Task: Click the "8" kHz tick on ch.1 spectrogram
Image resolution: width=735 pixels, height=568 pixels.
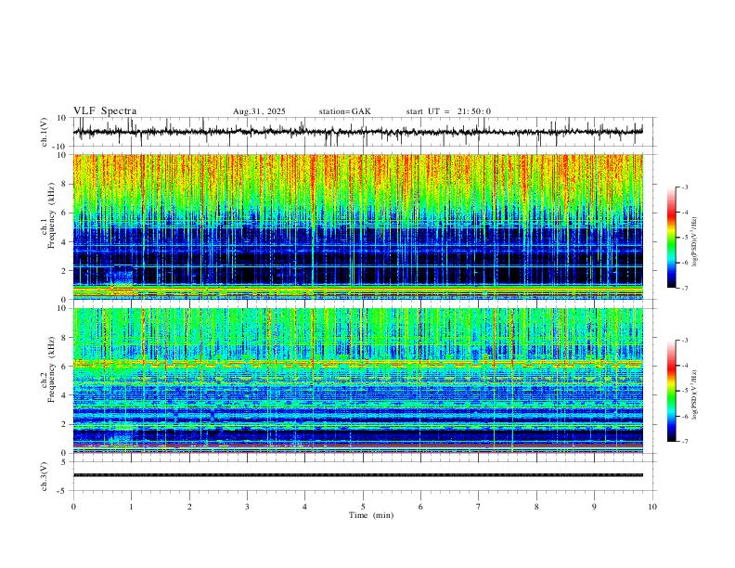Action: 64,184
